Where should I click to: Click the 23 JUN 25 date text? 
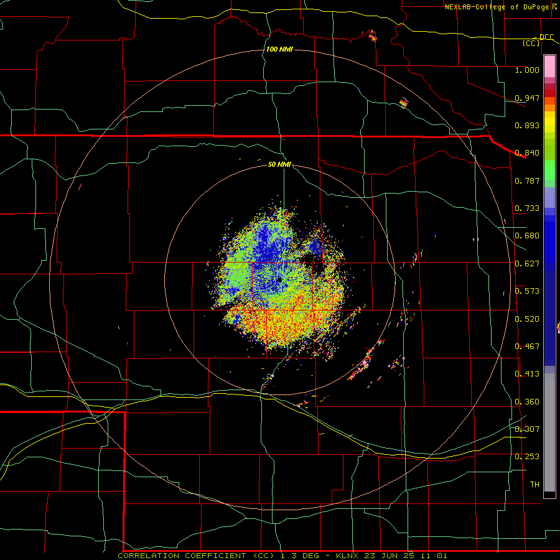tap(390, 556)
